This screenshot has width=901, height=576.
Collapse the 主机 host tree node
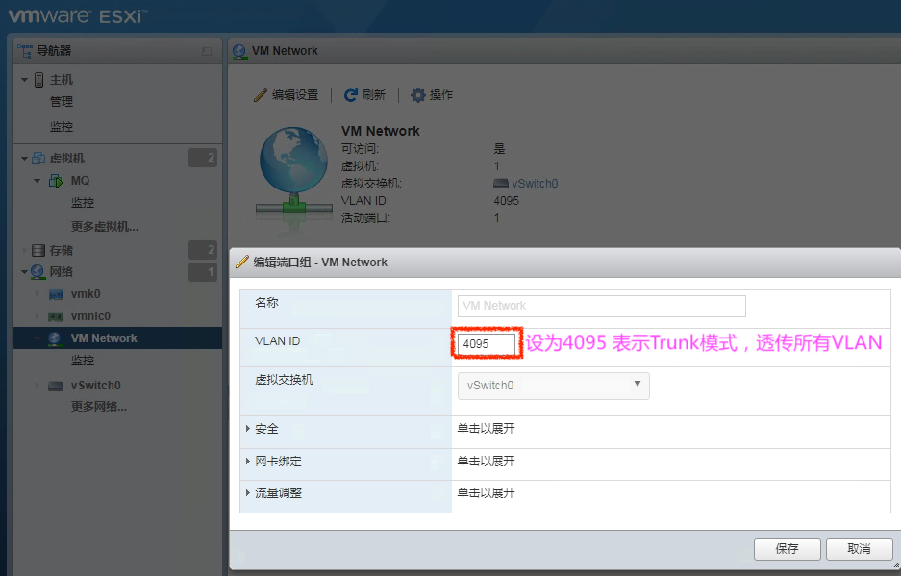(x=24, y=79)
